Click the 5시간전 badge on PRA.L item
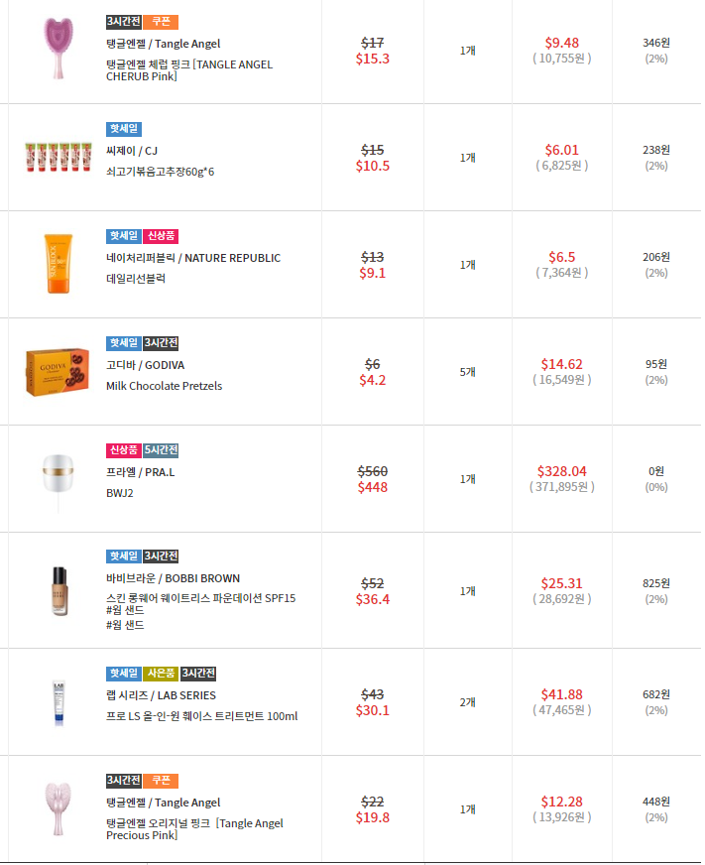Screen dimensions: 705x865 click(x=161, y=450)
